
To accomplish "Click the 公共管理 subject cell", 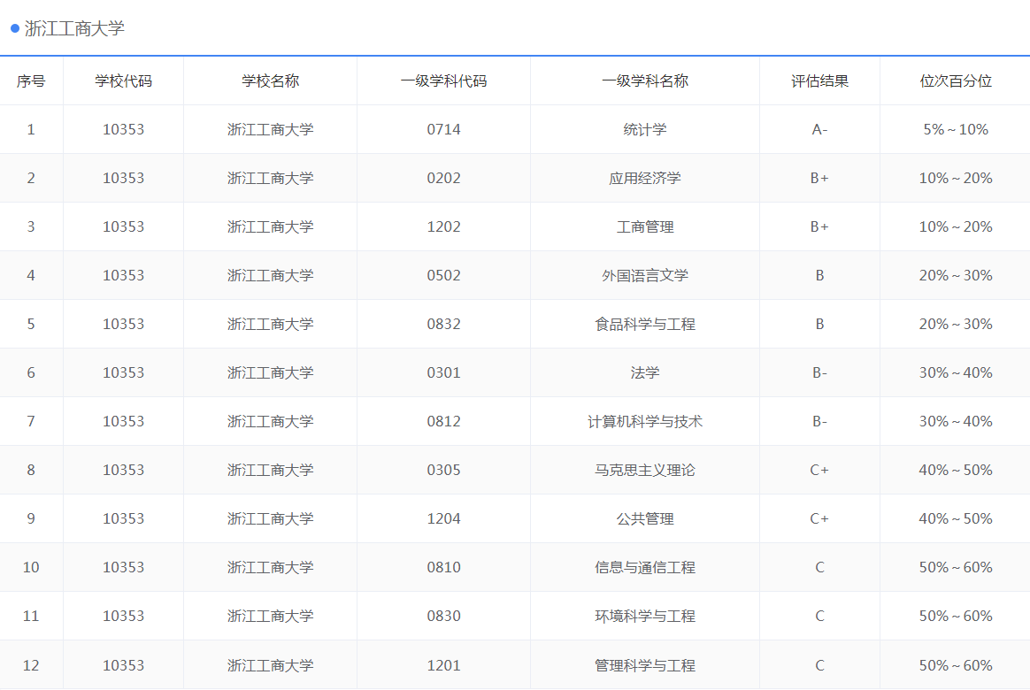I will (x=645, y=518).
